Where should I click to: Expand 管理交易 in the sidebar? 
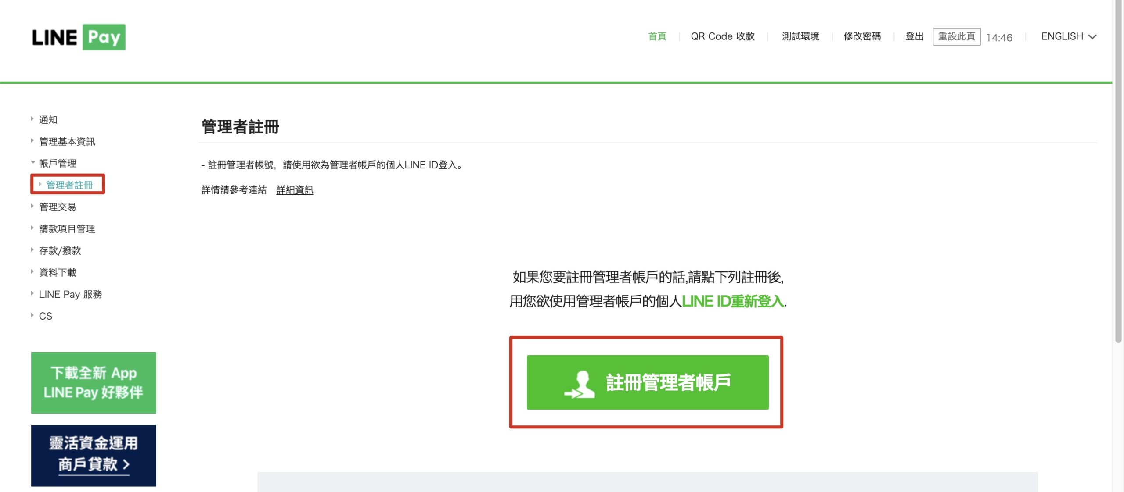pyautogui.click(x=57, y=207)
